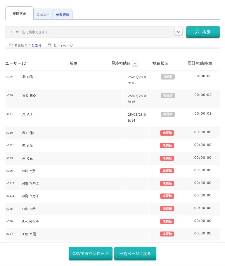225x266 pixels.
Task: Switch to the コメント tab
Action: point(43,15)
